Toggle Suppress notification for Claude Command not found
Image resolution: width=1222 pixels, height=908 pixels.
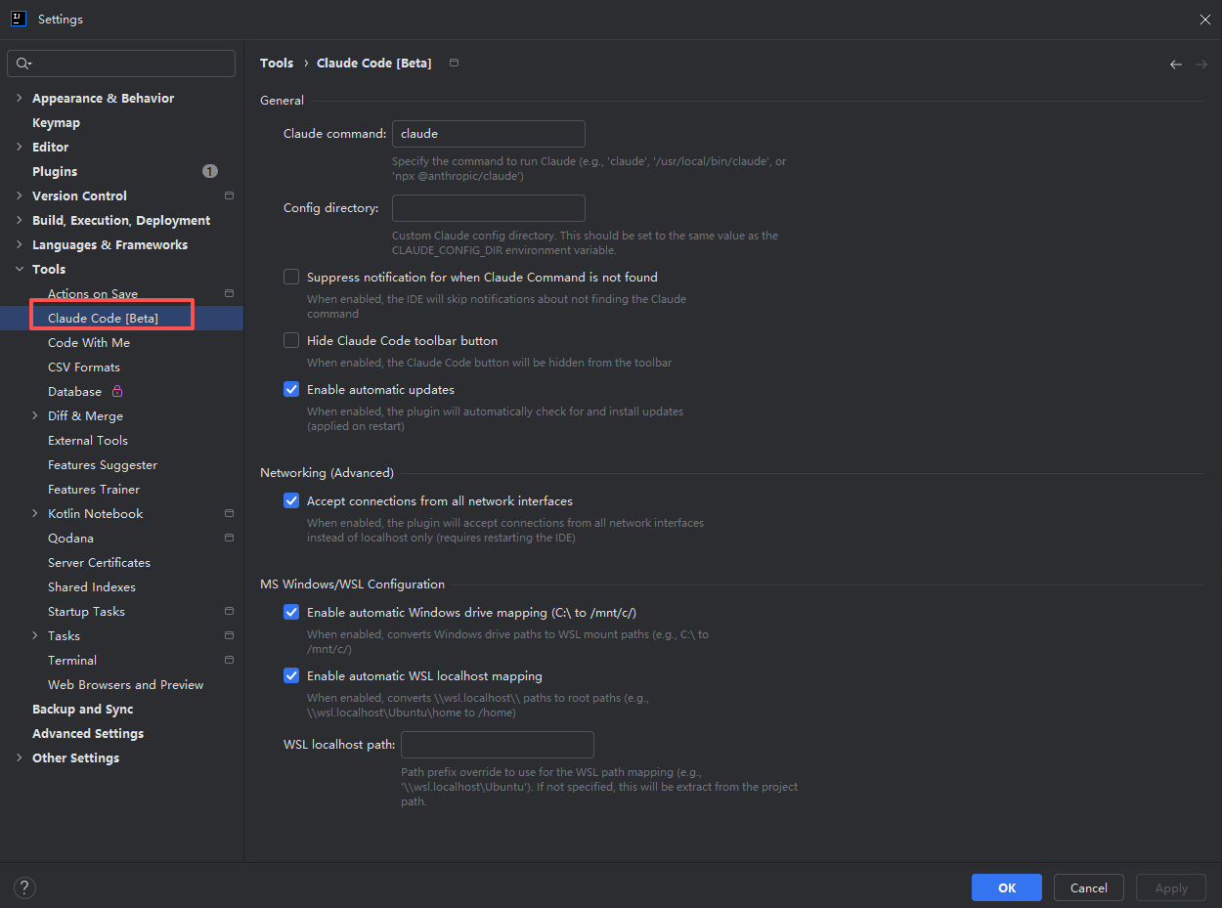pos(291,277)
